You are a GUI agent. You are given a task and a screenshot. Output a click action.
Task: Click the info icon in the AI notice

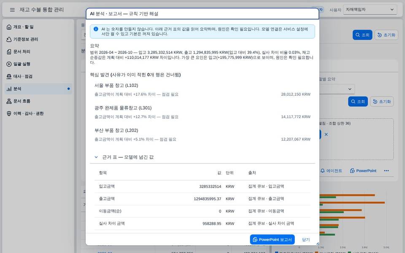pos(96,29)
